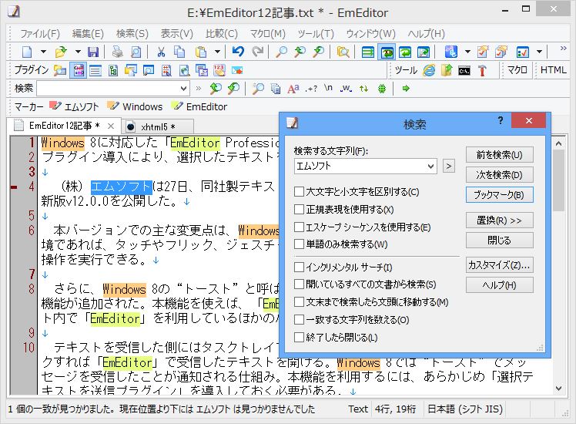Viewport: 576px width, 424px height.
Task: Open the 編集(E) menu
Action: 88,34
